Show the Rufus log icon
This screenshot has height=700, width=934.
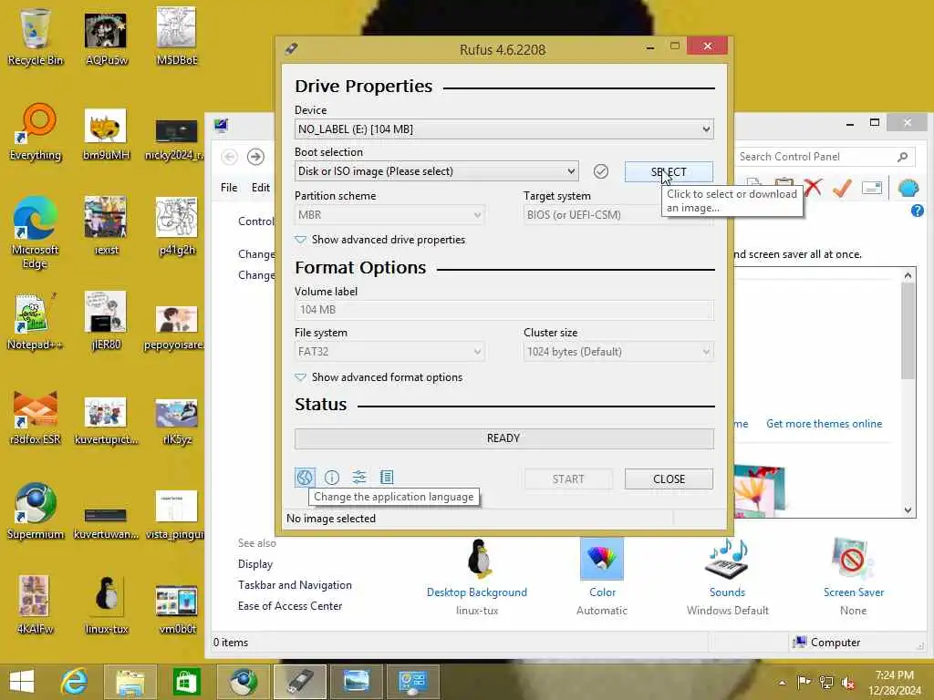pyautogui.click(x=387, y=477)
